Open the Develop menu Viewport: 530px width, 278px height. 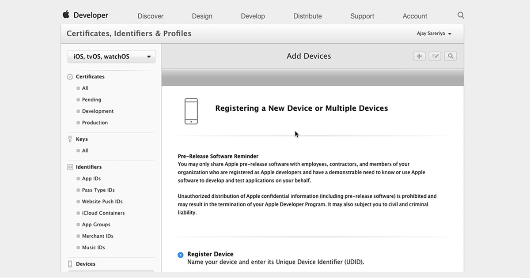tap(253, 16)
